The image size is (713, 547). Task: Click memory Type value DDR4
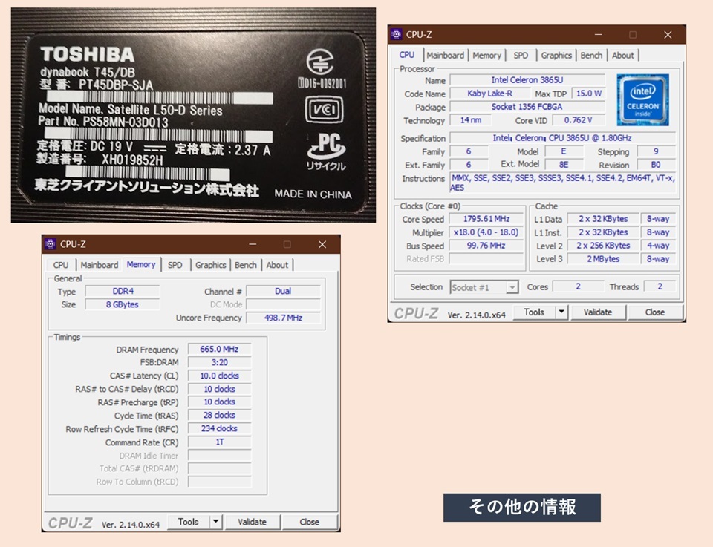click(123, 291)
